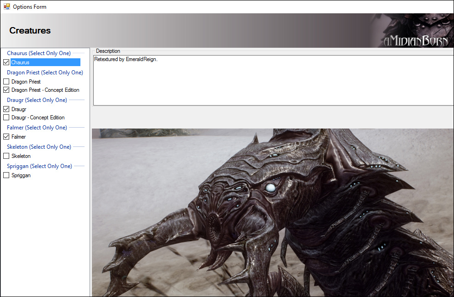Screen dimensions: 454x297
Task: Uncheck the Falmer checkbox
Action: (x=6, y=136)
